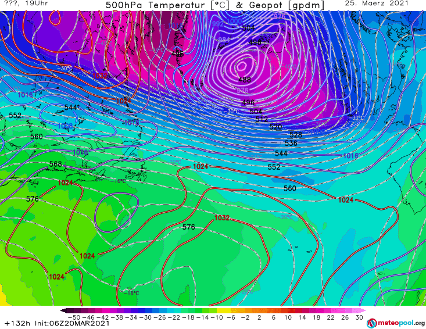Click the 568 geopotential contour label
The image size is (426, 329).
55,164
